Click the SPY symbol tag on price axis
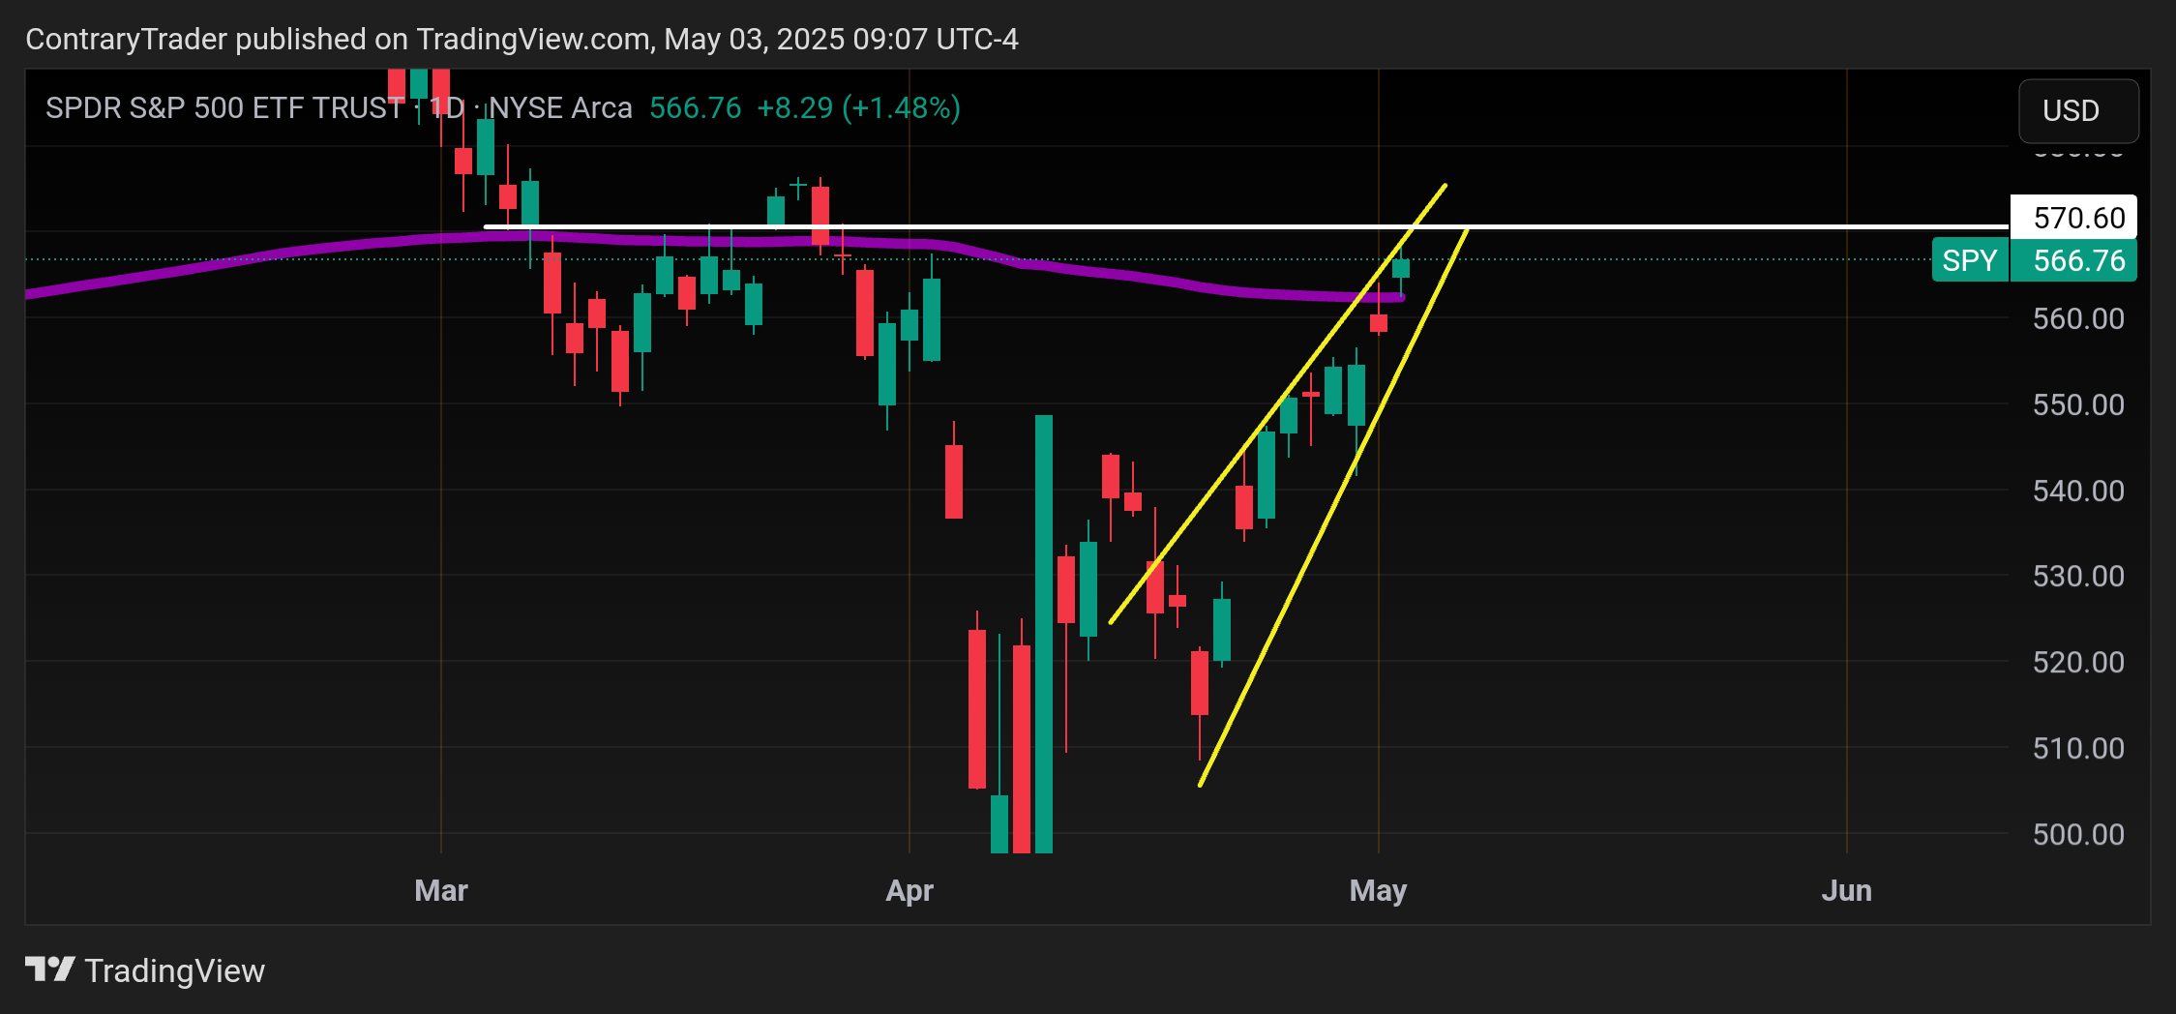Image resolution: width=2176 pixels, height=1014 pixels. [1970, 260]
